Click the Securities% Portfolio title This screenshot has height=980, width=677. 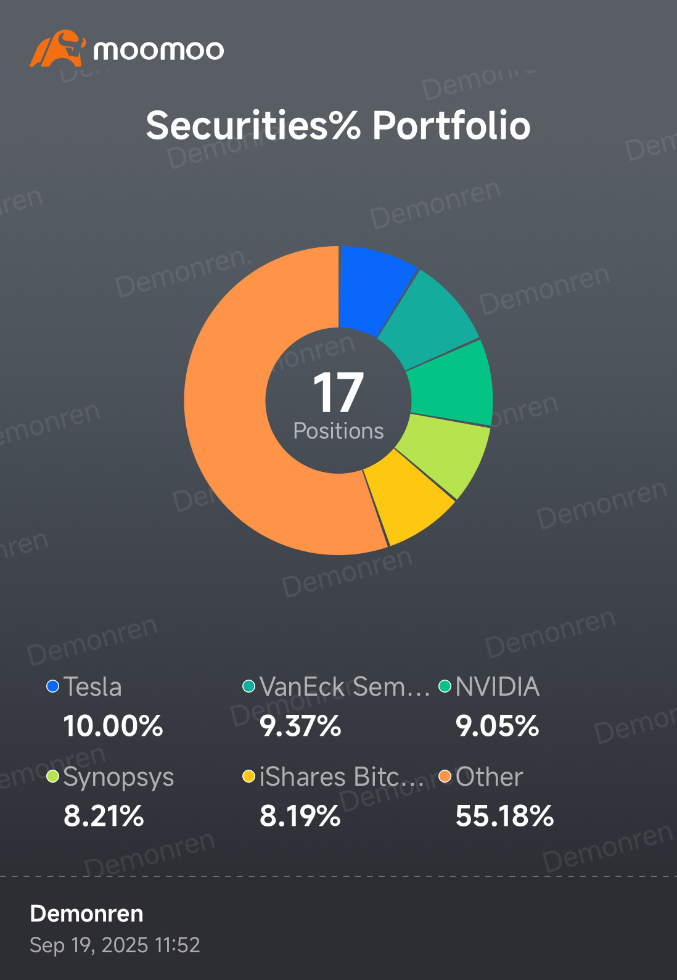pos(339,126)
